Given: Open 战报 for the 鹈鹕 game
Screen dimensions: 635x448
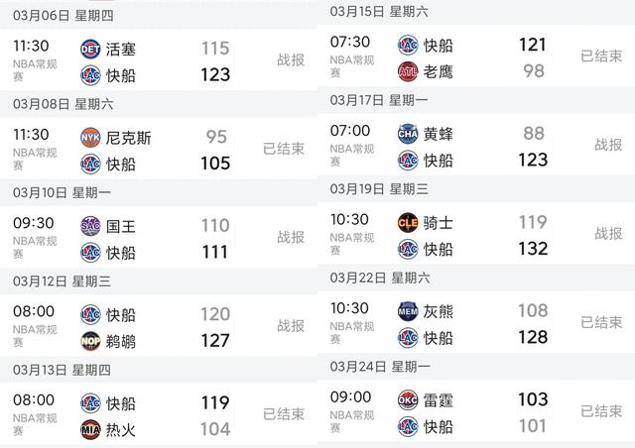Looking at the screenshot, I should point(291,326).
